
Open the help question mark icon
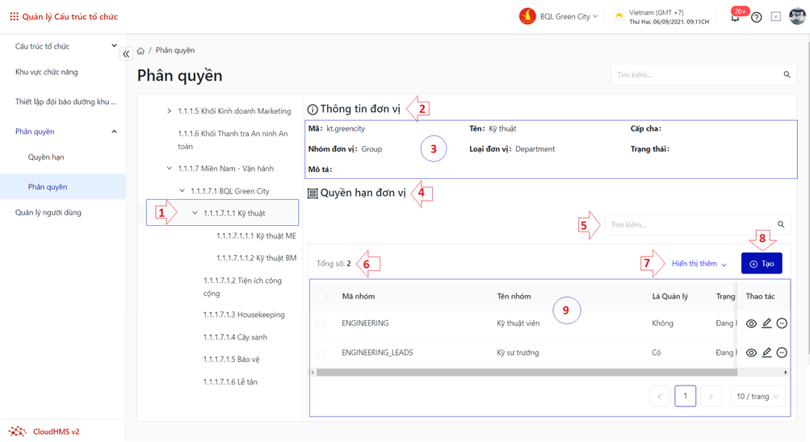(x=756, y=17)
